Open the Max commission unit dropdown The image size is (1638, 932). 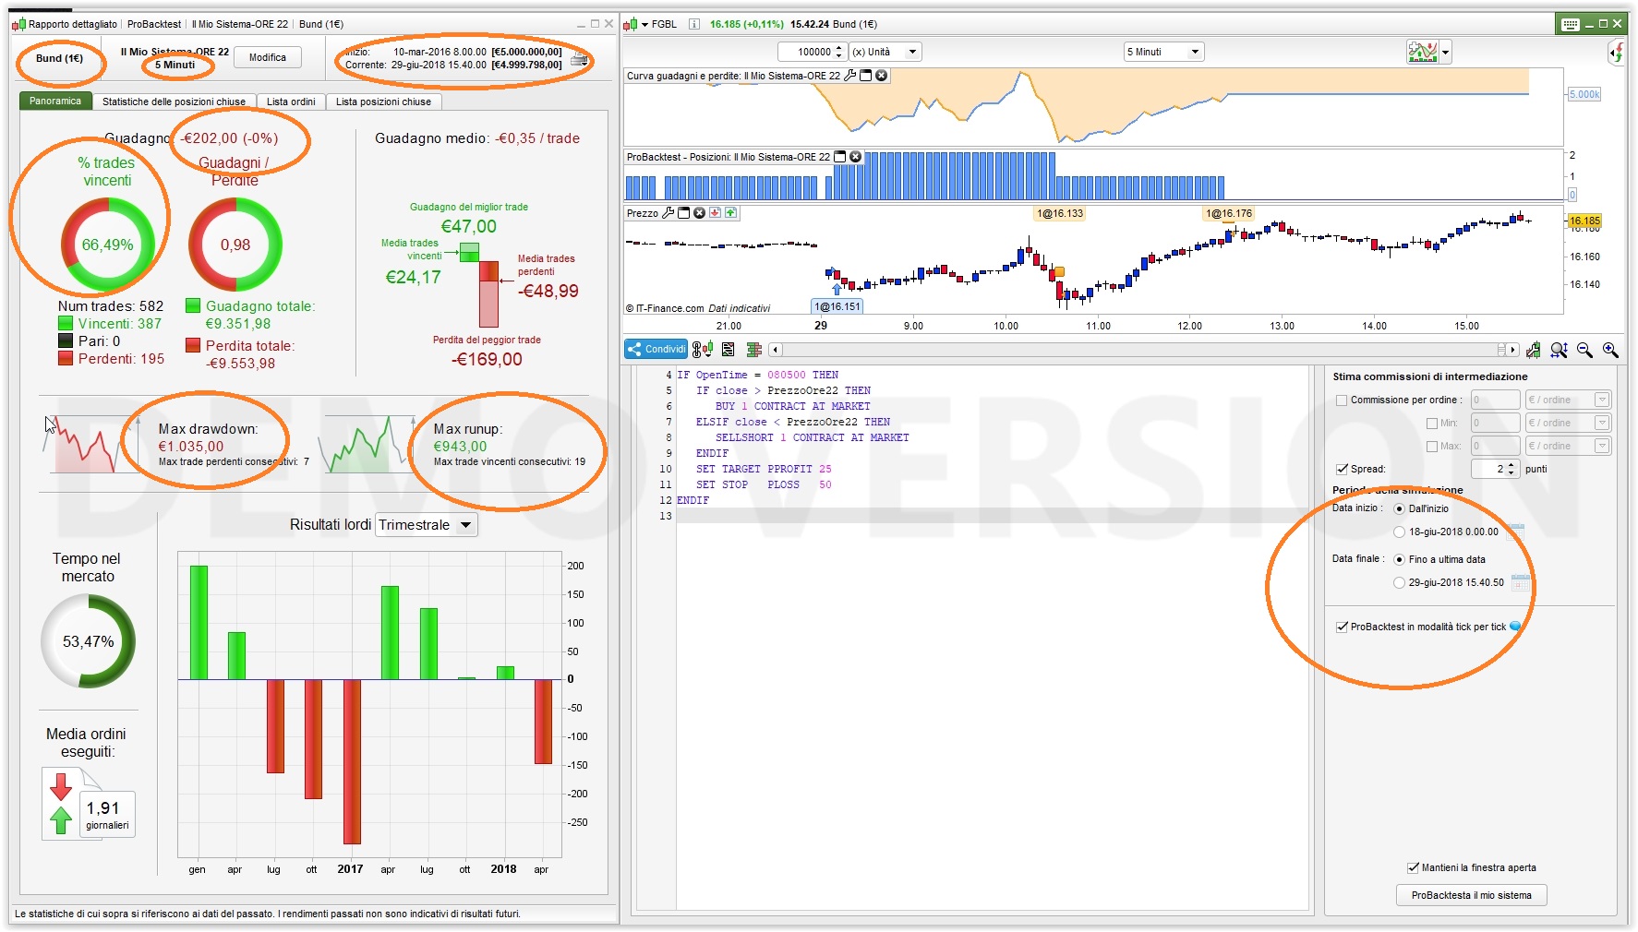click(1568, 446)
